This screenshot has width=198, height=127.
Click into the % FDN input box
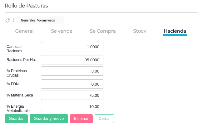click(72, 84)
